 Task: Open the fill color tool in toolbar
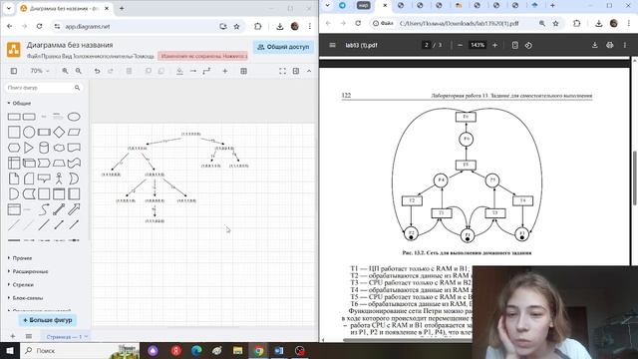click(x=179, y=71)
